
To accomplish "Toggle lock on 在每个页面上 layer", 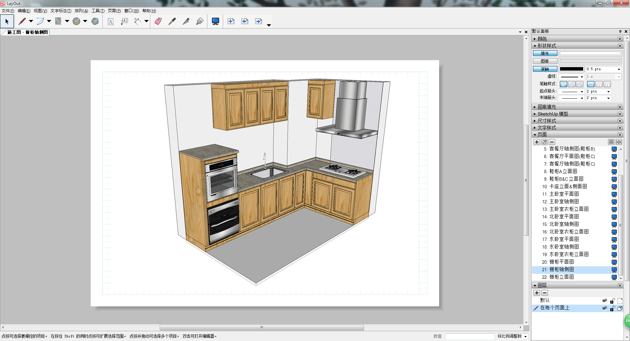I will (x=612, y=308).
